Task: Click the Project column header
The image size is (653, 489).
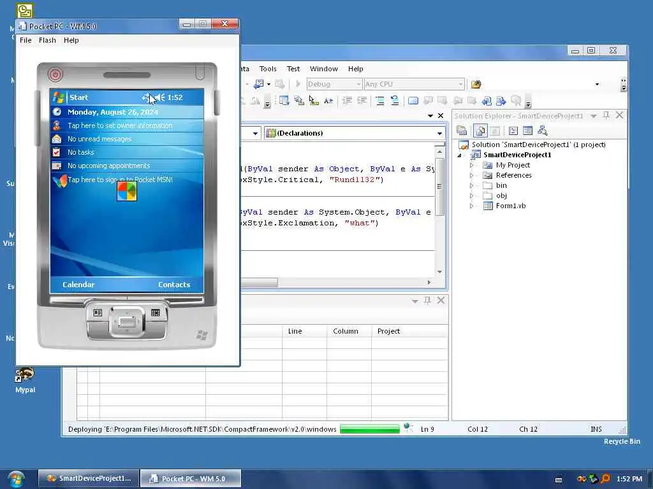Action: [410, 331]
